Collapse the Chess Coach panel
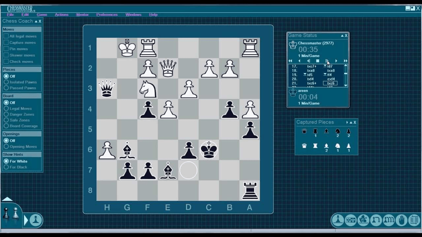The height and width of the screenshot is (237, 422). pyautogui.click(x=37, y=21)
